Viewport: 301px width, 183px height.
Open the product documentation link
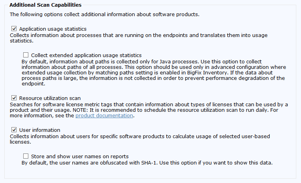(104, 116)
